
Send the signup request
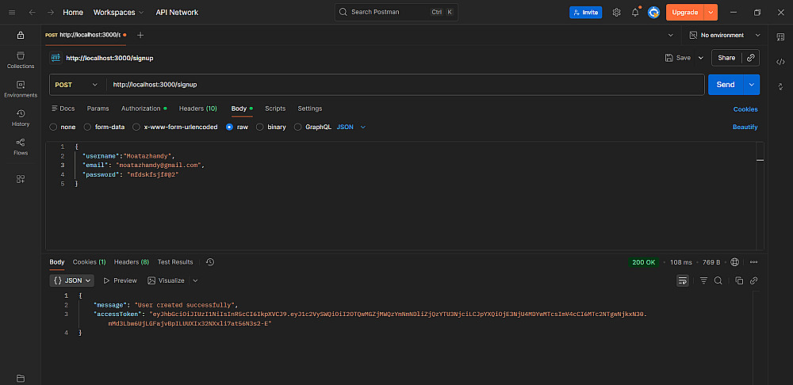725,85
